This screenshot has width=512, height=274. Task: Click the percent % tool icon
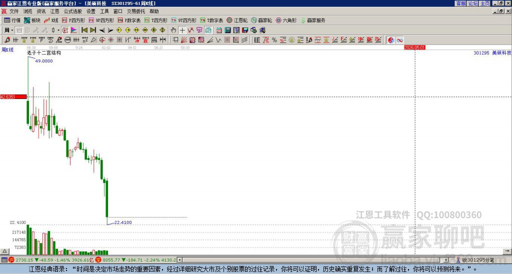tap(274, 40)
